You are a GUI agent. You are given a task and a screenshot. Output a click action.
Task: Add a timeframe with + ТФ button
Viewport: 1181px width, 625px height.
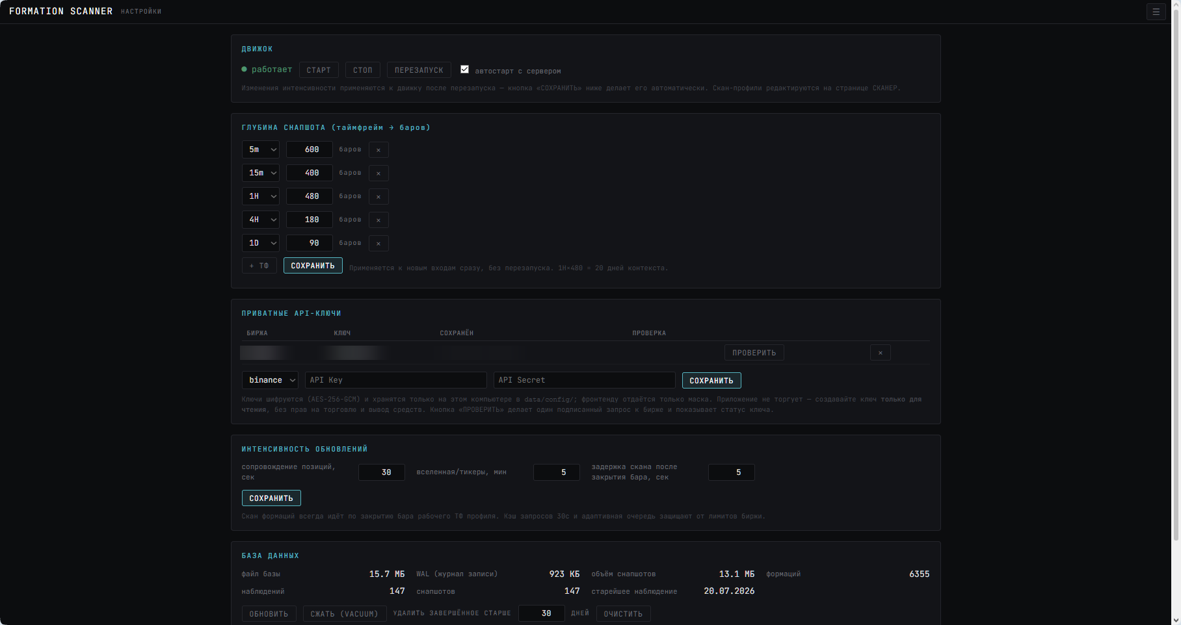[259, 266]
